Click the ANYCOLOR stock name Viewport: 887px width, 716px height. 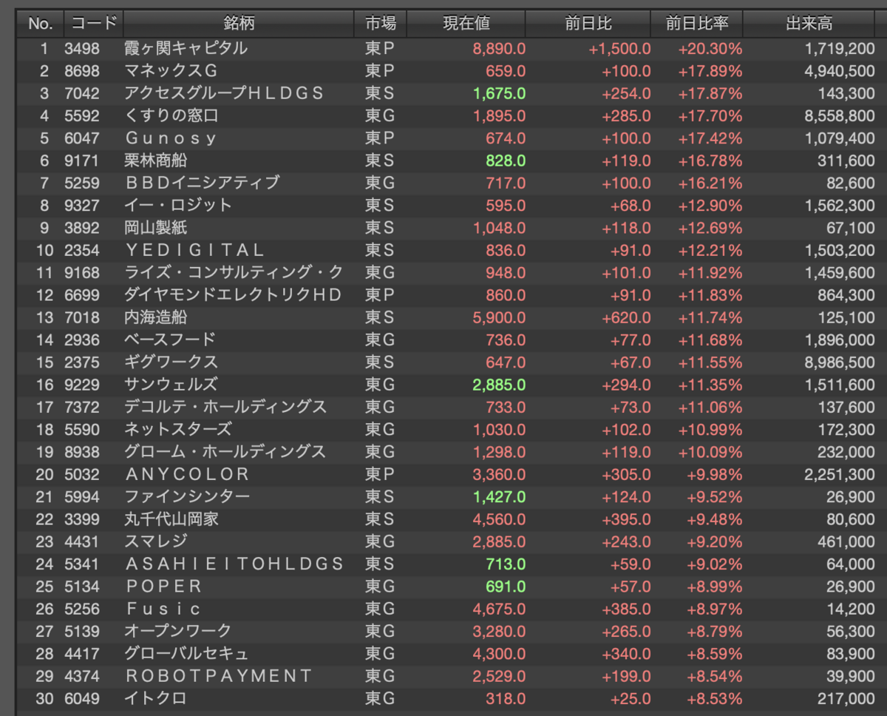tap(188, 474)
